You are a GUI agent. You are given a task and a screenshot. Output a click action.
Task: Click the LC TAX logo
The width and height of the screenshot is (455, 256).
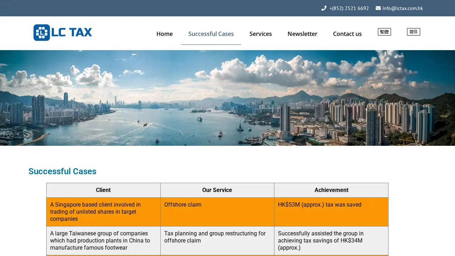pos(63,33)
